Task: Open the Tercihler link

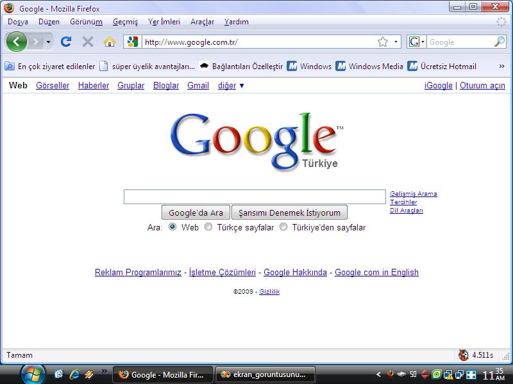Action: point(403,202)
